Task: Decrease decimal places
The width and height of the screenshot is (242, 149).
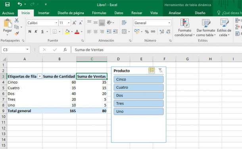Action: tap(168, 32)
